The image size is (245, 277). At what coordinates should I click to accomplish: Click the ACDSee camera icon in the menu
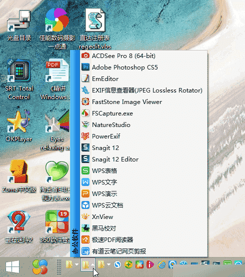pos(85,56)
